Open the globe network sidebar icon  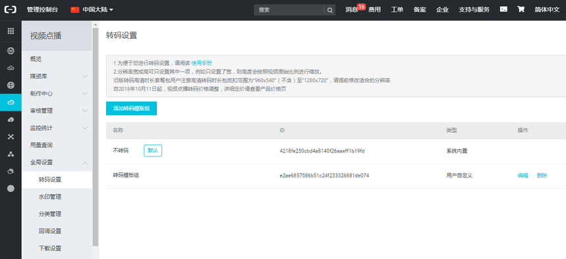[x=11, y=85]
